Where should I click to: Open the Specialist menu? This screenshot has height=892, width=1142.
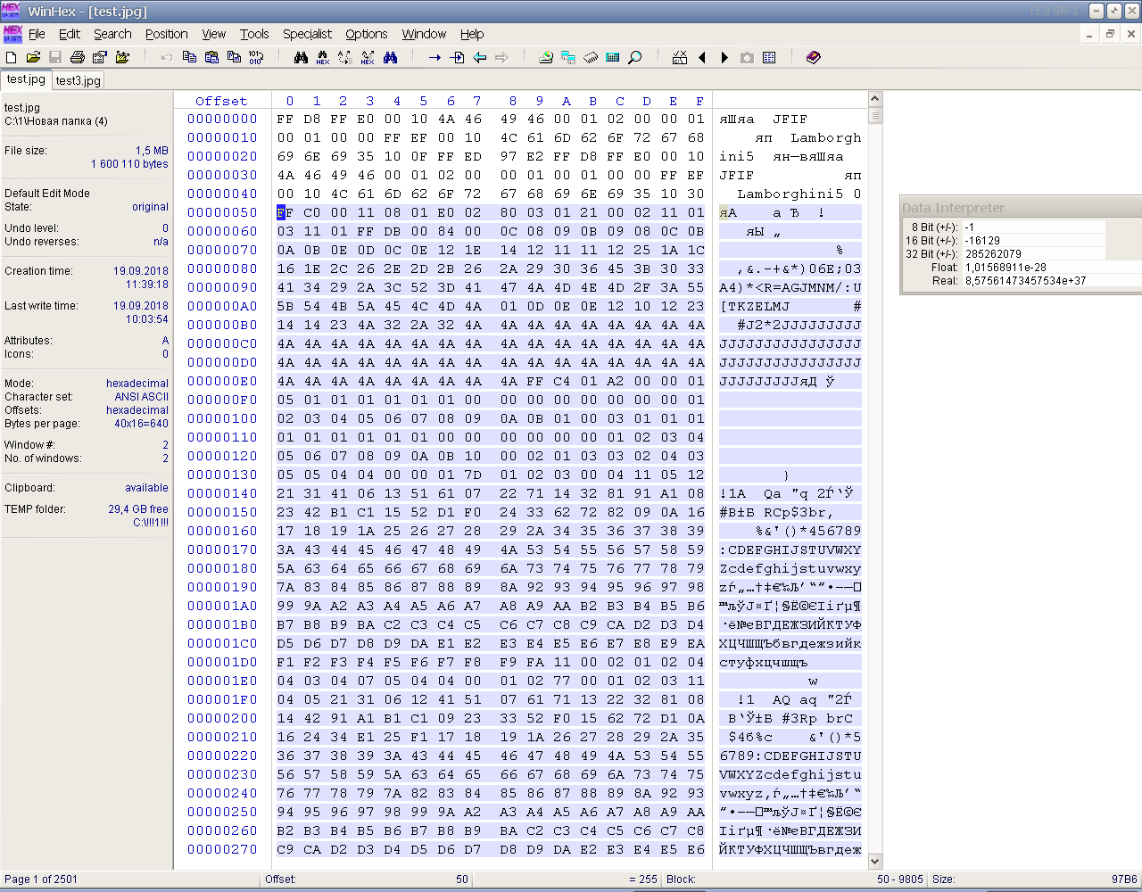point(307,34)
